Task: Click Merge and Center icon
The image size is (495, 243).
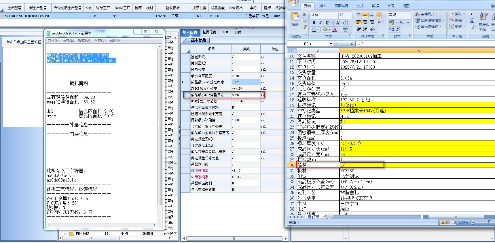Action: coord(379,22)
